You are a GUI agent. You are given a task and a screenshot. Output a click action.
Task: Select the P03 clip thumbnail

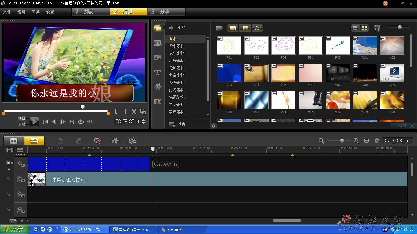click(283, 45)
